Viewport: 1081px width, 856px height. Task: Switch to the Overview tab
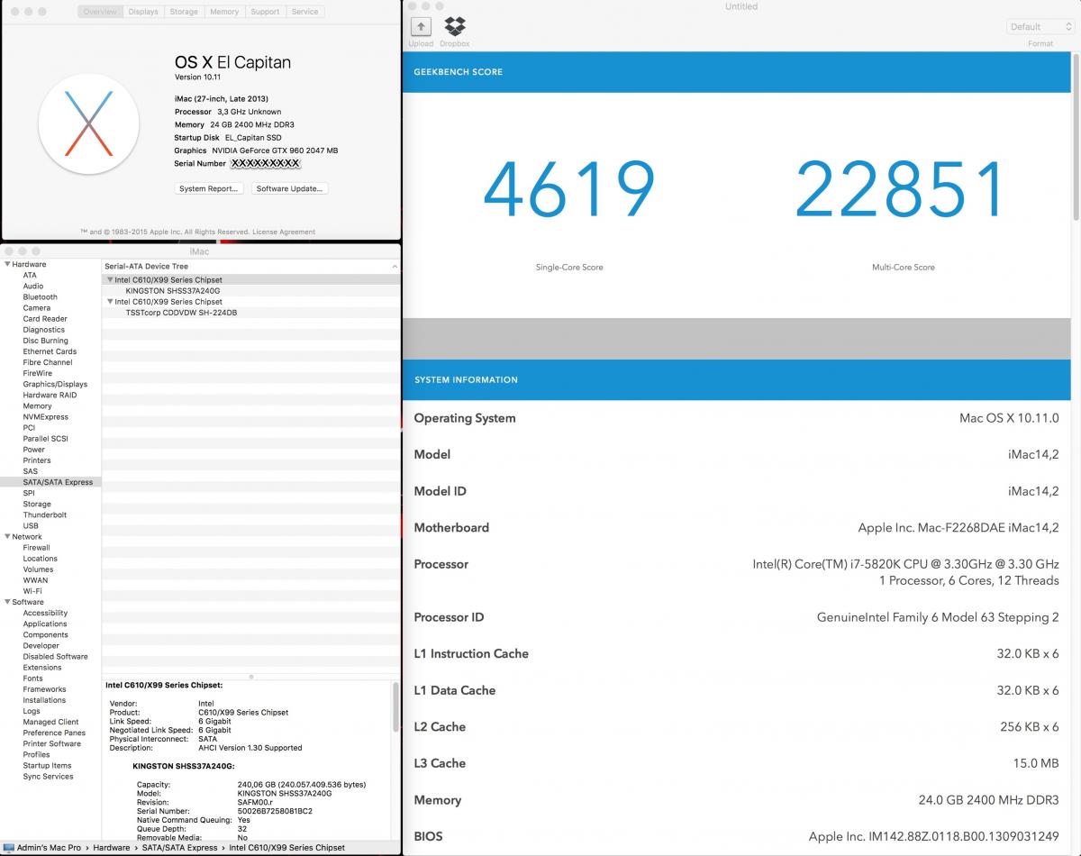pyautogui.click(x=100, y=12)
